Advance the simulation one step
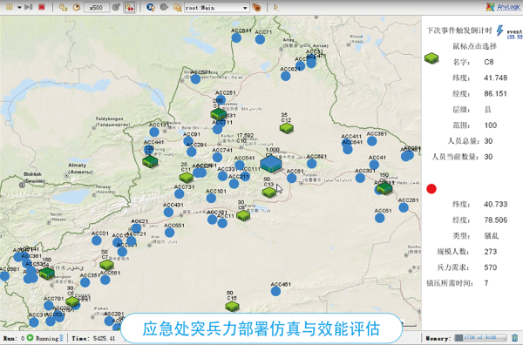The width and height of the screenshot is (523, 345). click(29, 7)
